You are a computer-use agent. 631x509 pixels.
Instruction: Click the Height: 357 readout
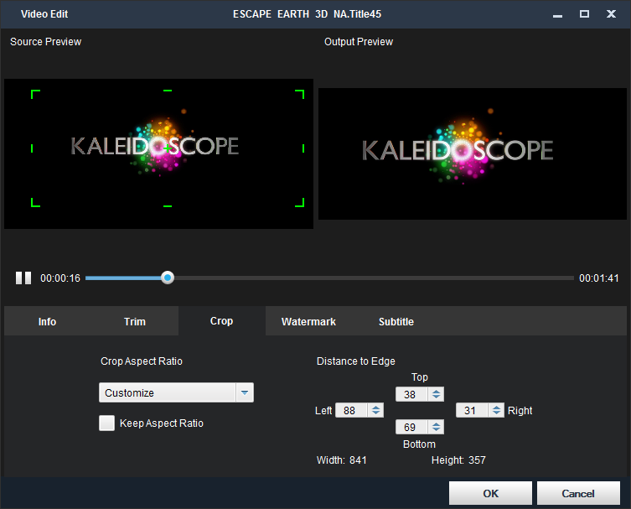pyautogui.click(x=458, y=460)
